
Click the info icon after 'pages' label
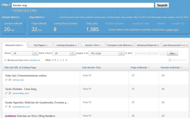[84, 53]
